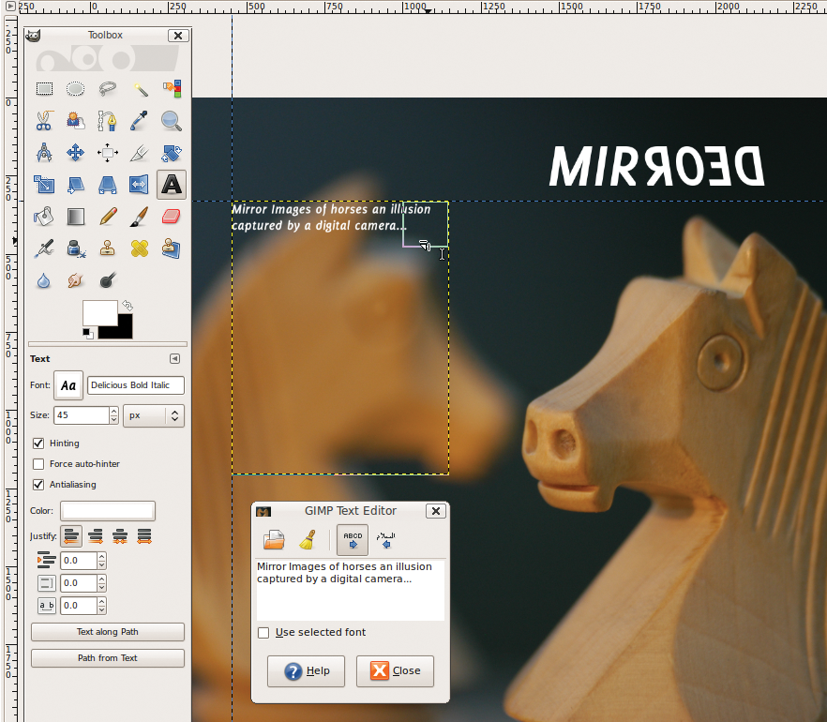Activate the Move tool
This screenshot has width=827, height=722.
tap(75, 153)
